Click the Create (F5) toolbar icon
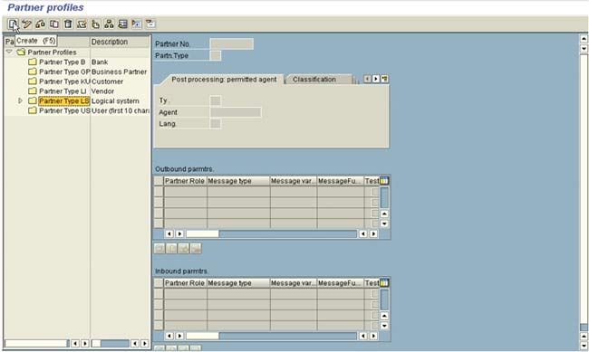The height and width of the screenshot is (352, 589). (x=13, y=24)
